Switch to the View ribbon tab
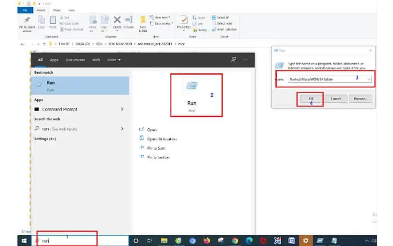 72,10
